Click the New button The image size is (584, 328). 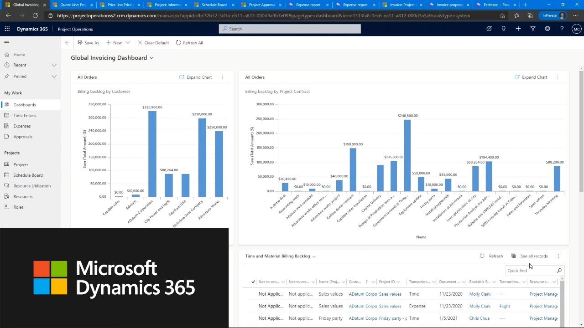pyautogui.click(x=114, y=43)
